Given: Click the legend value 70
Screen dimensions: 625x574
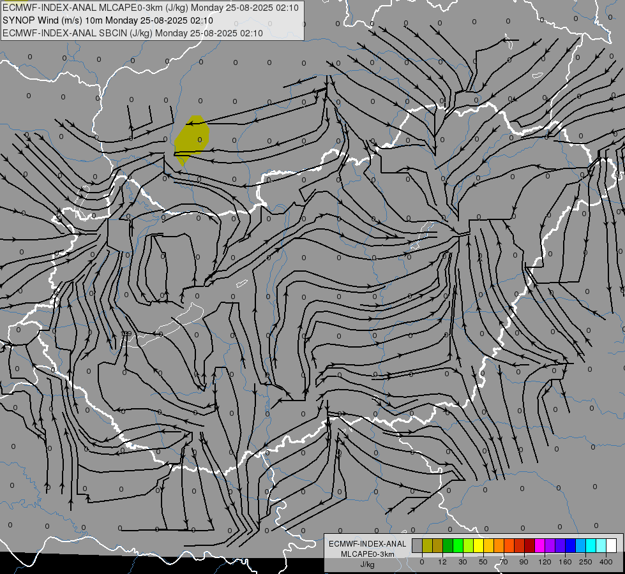Looking at the screenshot, I should click(504, 562).
